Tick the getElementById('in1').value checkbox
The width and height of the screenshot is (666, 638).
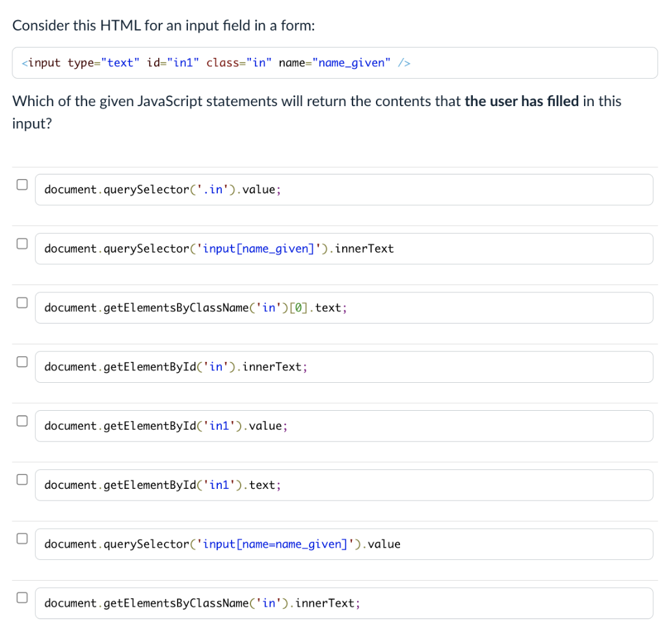click(22, 421)
